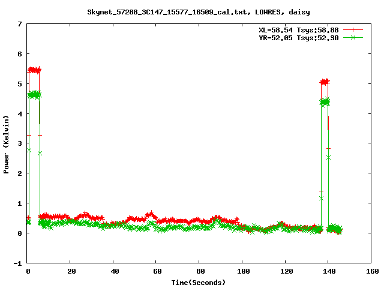Click the y-axis tick label 1
This screenshot has height=288, width=384.
click(x=20, y=203)
